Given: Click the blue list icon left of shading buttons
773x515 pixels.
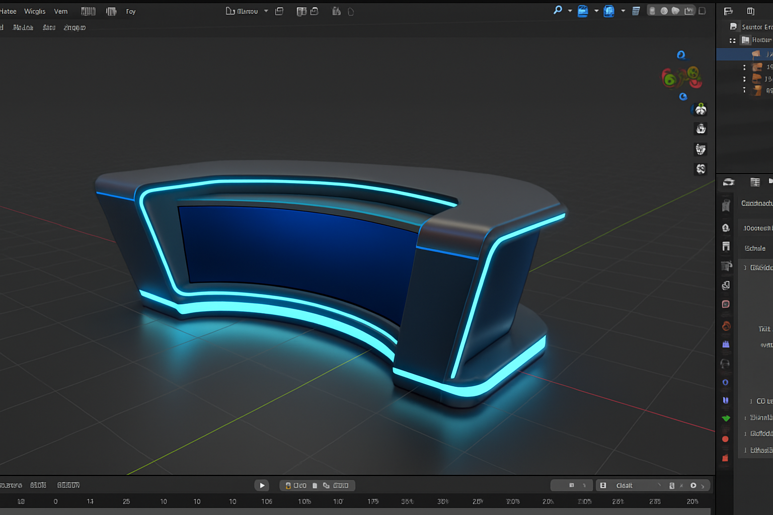Looking at the screenshot, I should (636, 11).
